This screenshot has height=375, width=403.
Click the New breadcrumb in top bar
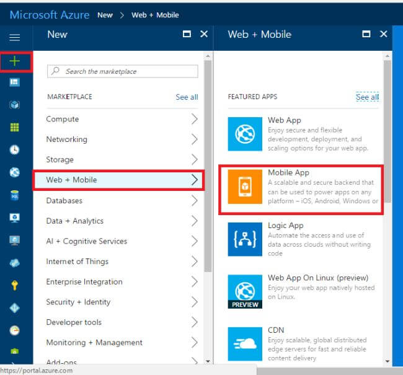click(x=105, y=15)
